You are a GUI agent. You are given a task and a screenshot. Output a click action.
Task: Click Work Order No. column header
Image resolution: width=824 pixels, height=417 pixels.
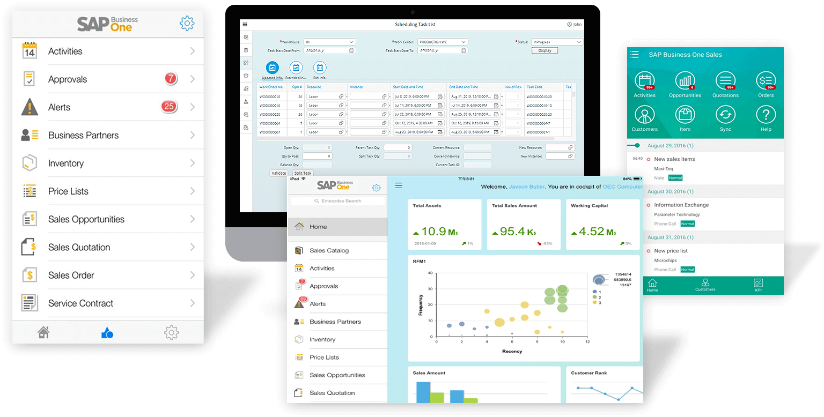click(x=271, y=87)
